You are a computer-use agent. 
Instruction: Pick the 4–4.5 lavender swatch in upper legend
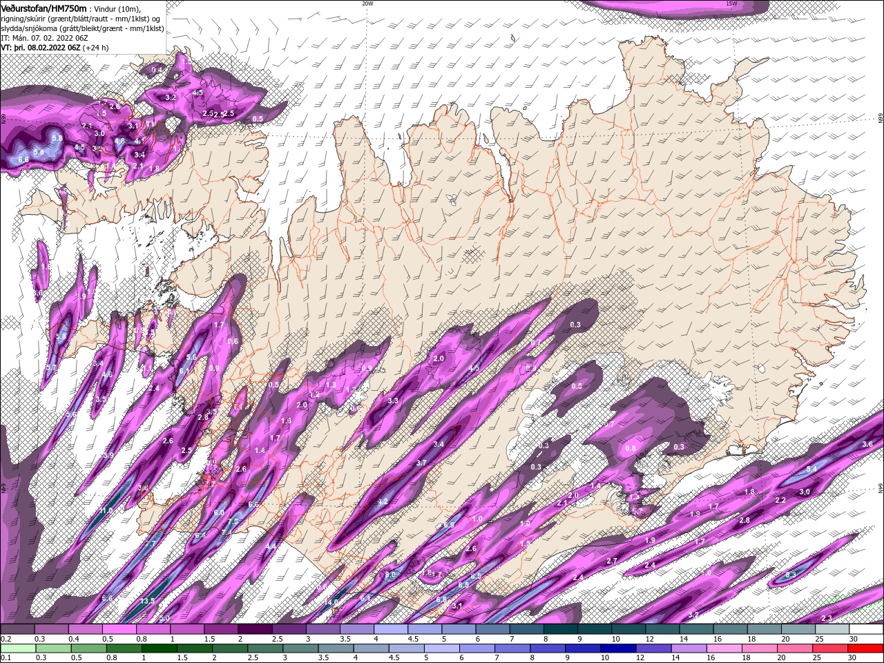tap(391, 629)
